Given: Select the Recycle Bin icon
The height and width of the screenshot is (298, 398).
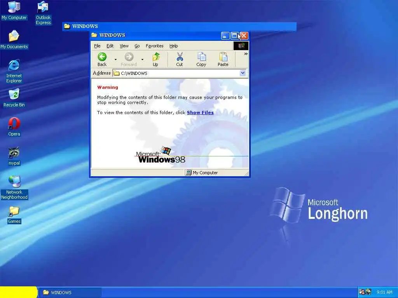Looking at the screenshot, I should tap(14, 98).
